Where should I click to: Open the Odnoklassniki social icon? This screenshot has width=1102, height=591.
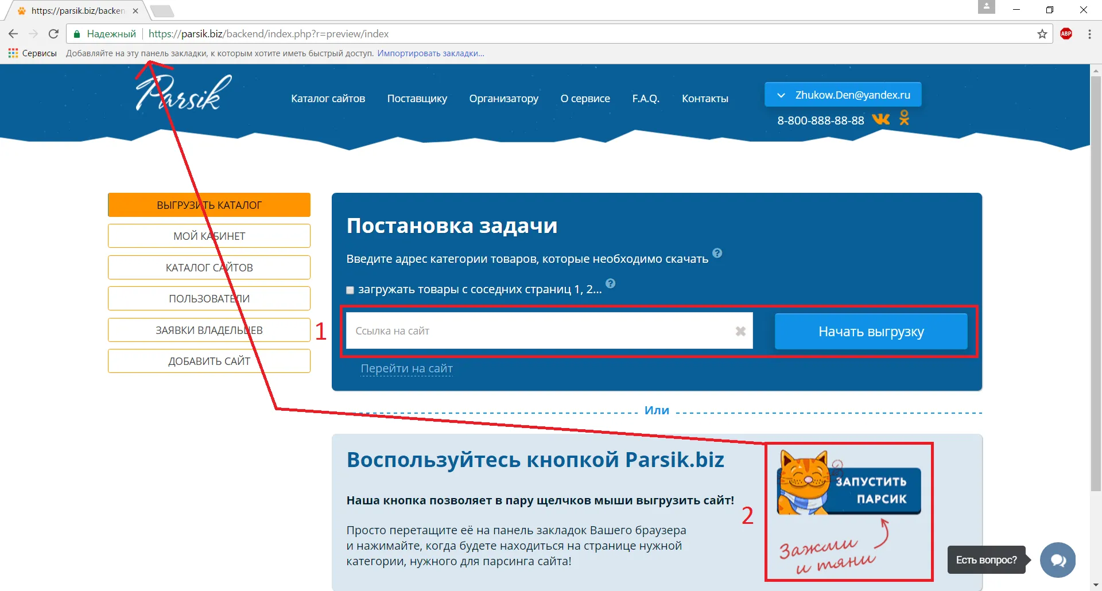[x=905, y=118]
